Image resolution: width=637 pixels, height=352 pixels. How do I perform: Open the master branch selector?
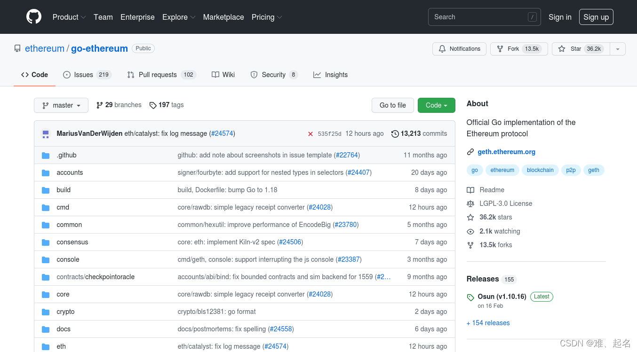[61, 105]
